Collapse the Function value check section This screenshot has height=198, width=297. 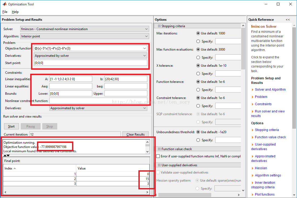click(x=159, y=149)
